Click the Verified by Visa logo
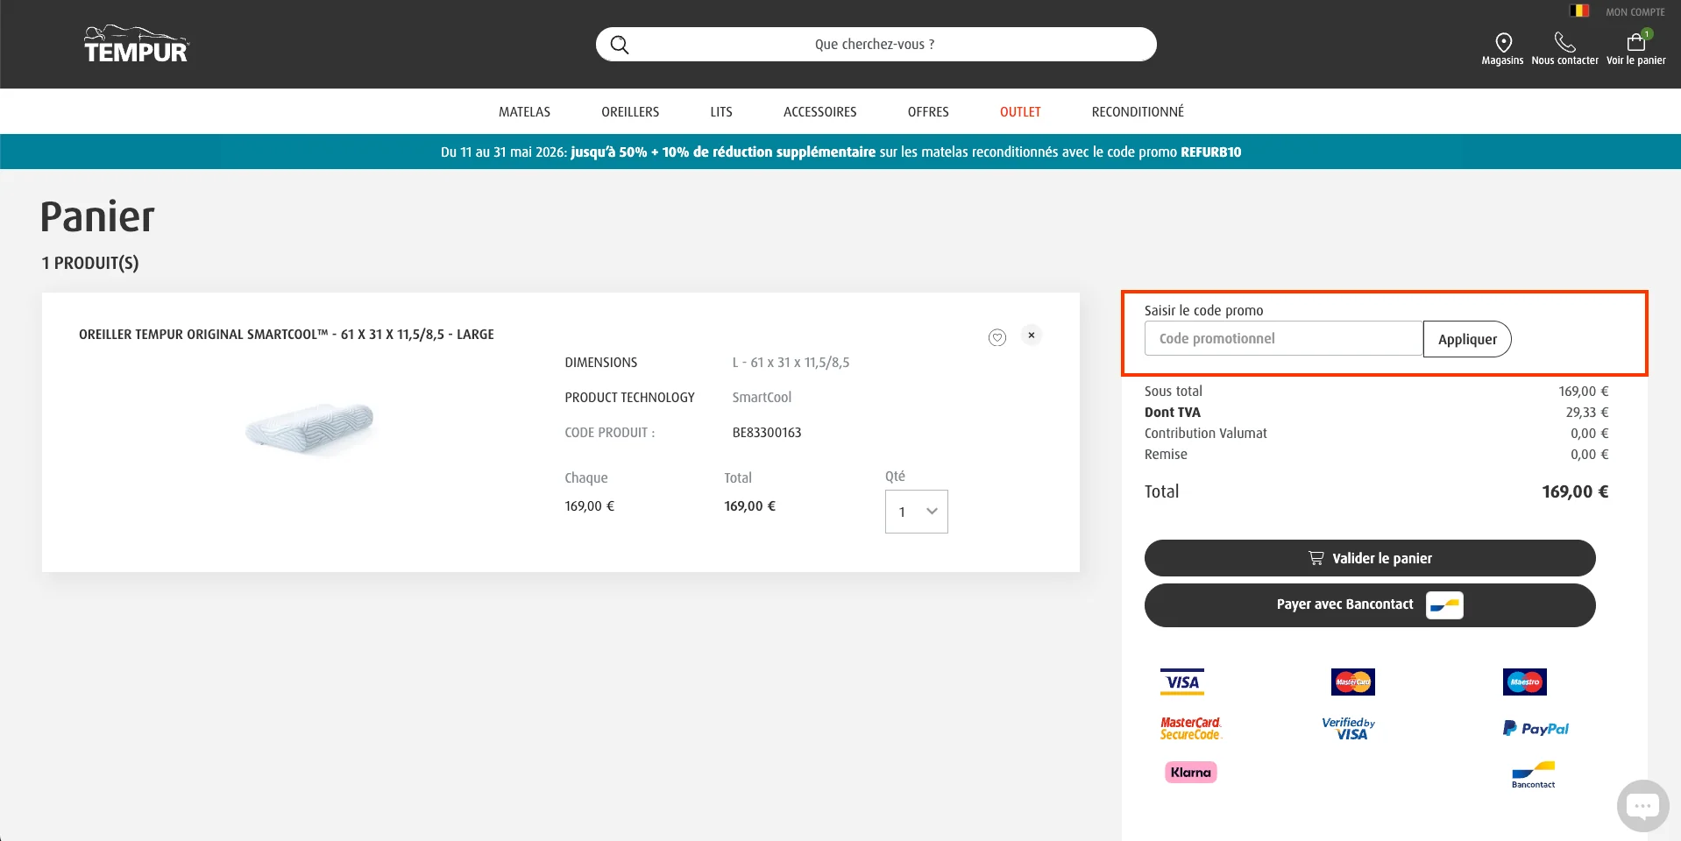This screenshot has height=841, width=1681. (1349, 729)
